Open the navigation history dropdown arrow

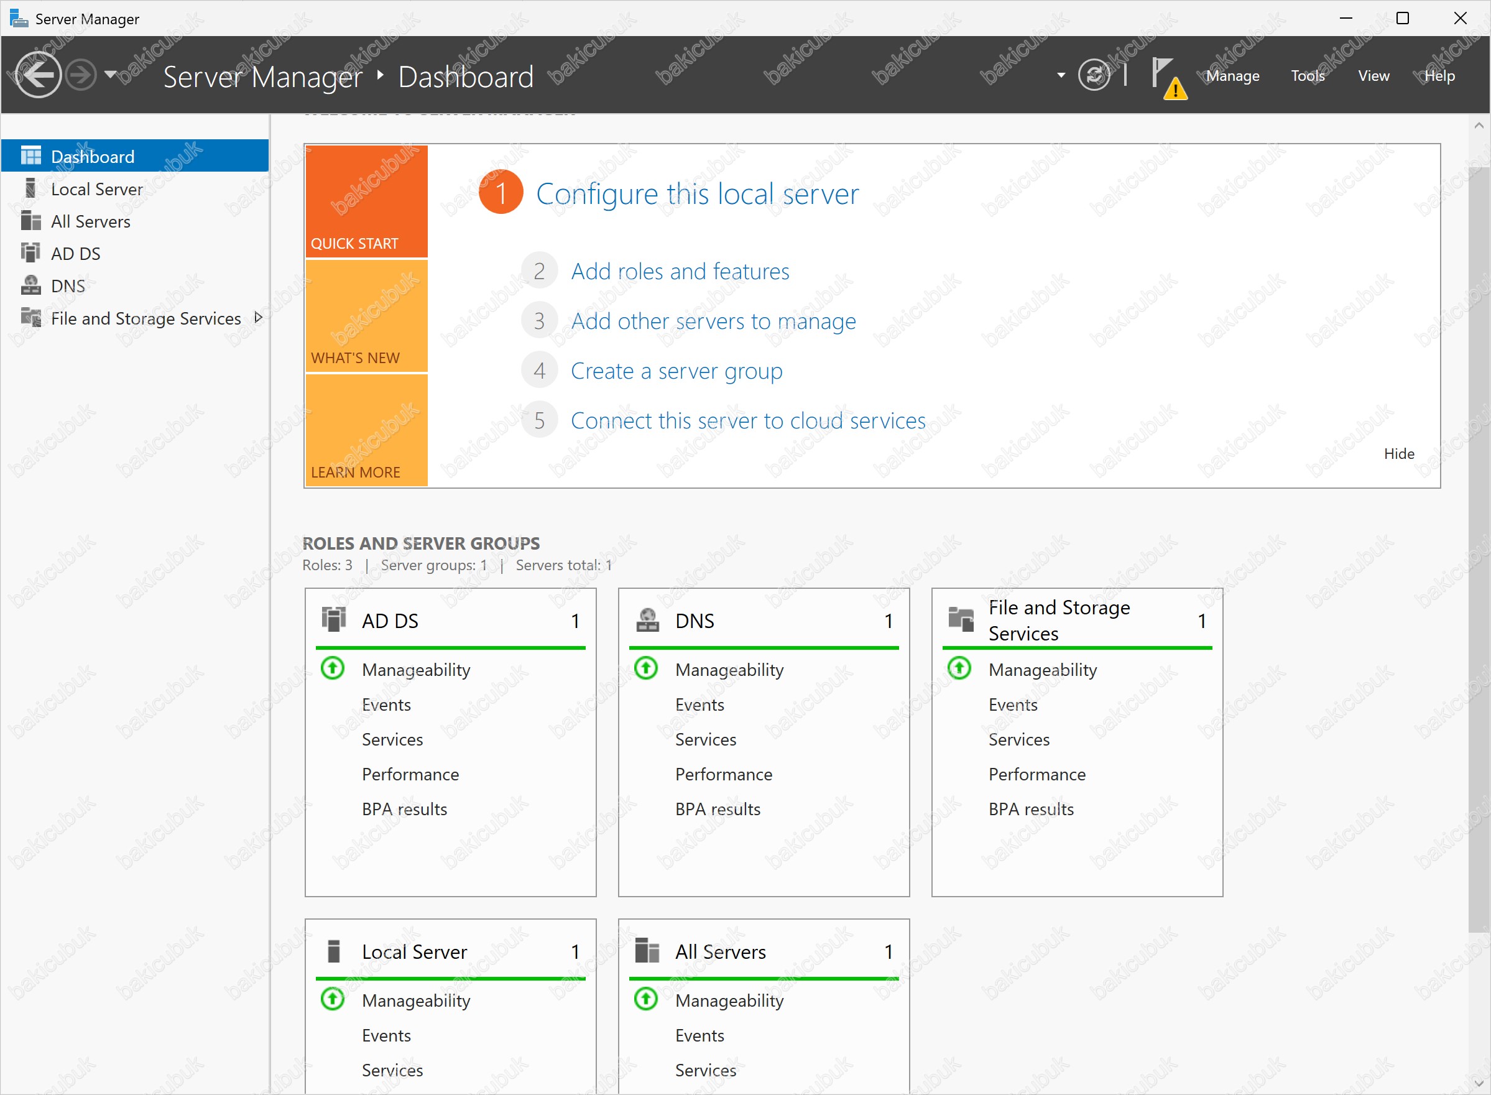[x=111, y=74]
